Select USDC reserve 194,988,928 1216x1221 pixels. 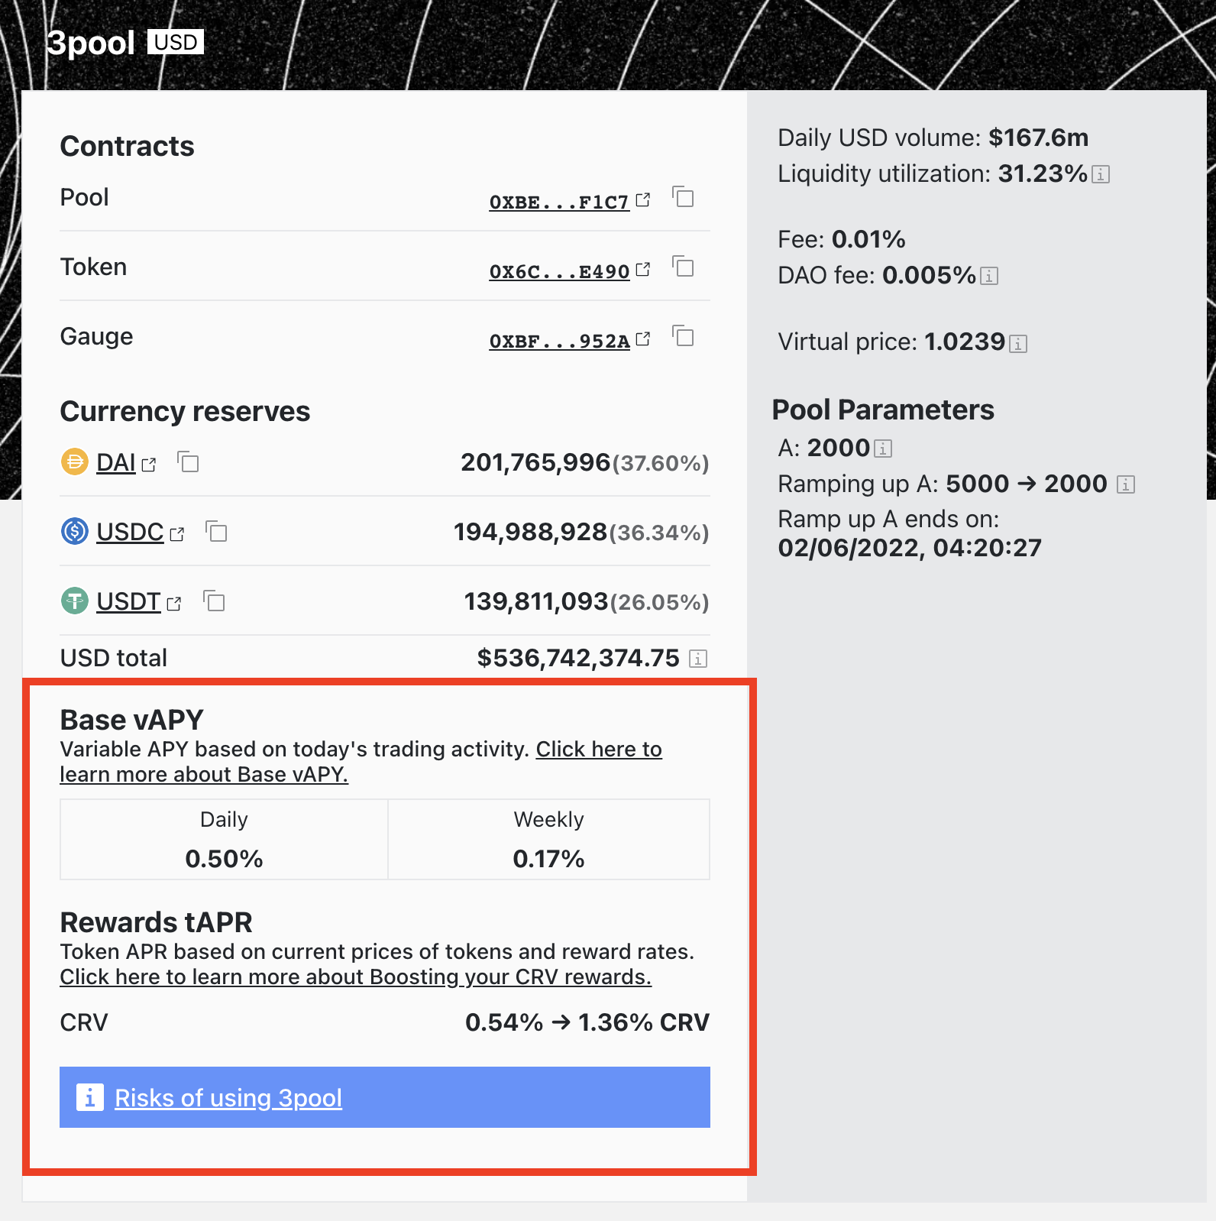[x=530, y=532]
